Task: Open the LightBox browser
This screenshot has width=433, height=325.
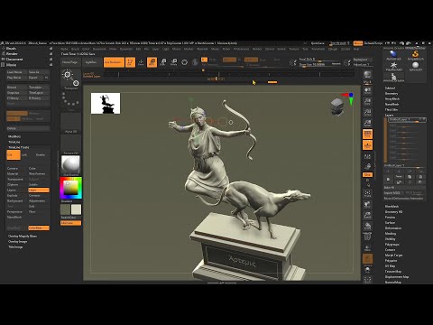Action: coord(91,62)
